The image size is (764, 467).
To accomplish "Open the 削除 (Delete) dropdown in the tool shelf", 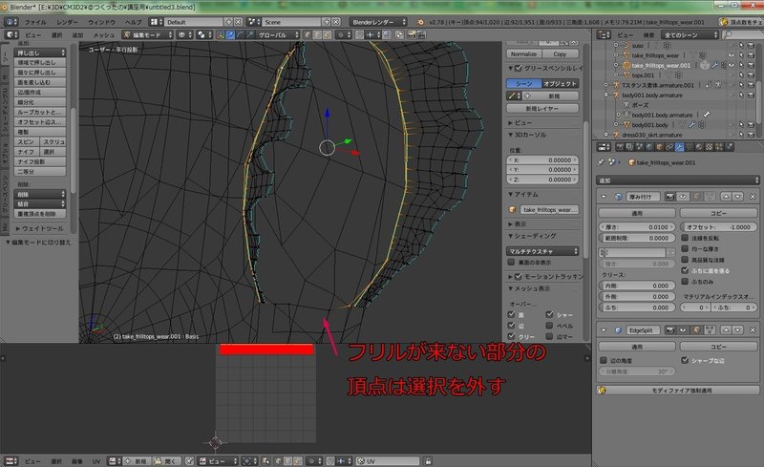I will [40, 194].
